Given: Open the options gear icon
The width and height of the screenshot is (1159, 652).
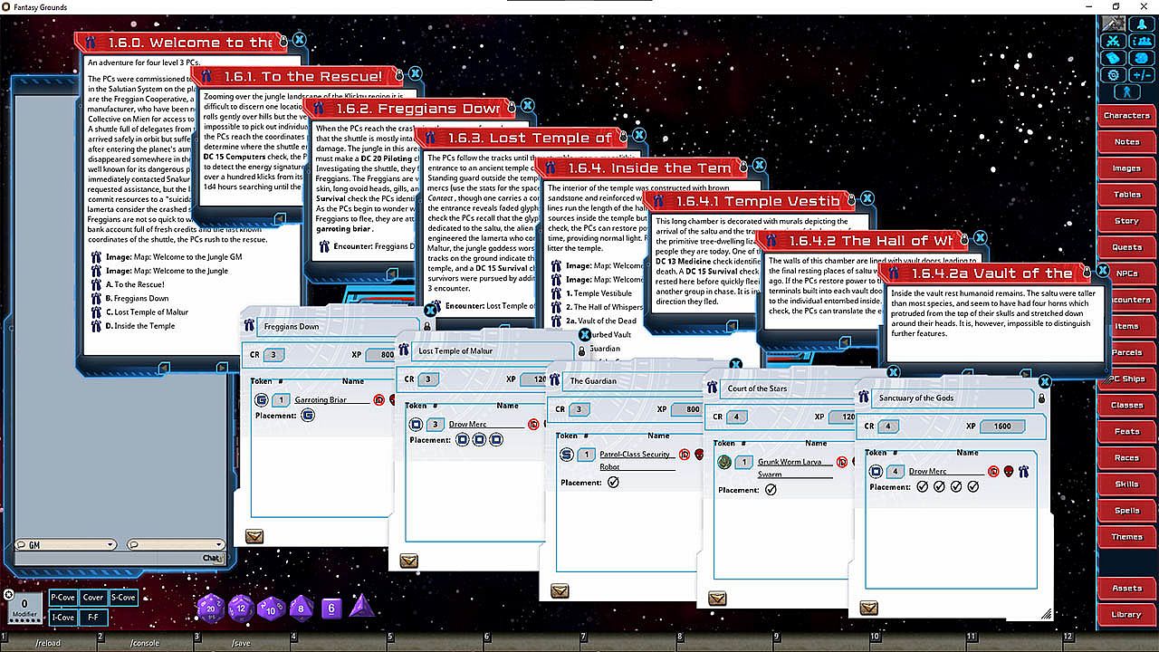Looking at the screenshot, I should [1114, 75].
